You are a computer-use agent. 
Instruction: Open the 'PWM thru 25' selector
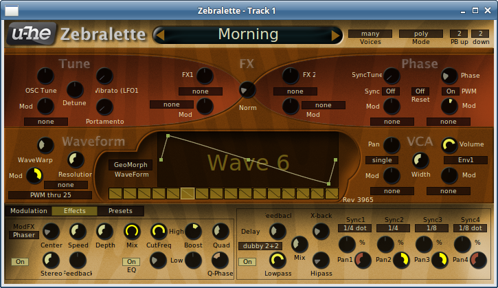[x=50, y=195]
